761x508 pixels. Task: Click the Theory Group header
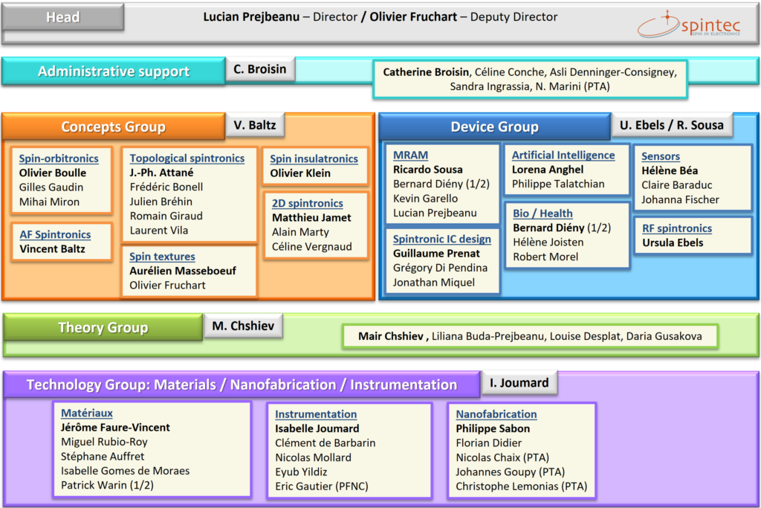(x=103, y=327)
